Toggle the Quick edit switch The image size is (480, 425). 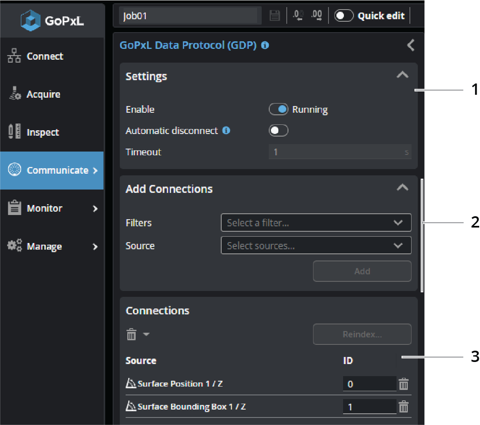344,16
